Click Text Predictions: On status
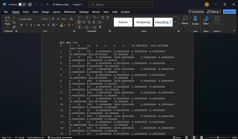Viewport: 238px width, 139px height. tap(36, 138)
